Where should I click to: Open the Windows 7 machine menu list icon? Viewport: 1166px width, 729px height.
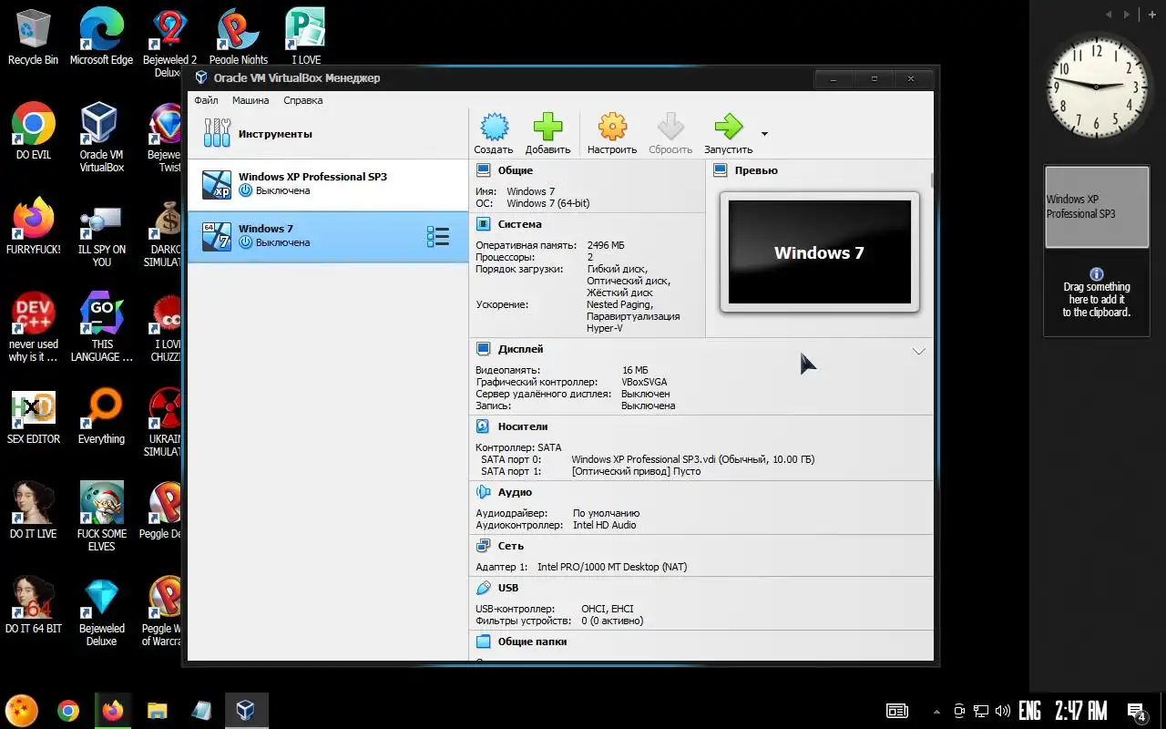[x=438, y=237]
